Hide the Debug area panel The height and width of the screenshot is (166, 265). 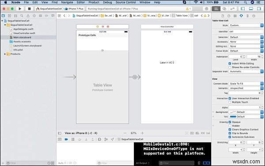pyautogui.click(x=251, y=9)
